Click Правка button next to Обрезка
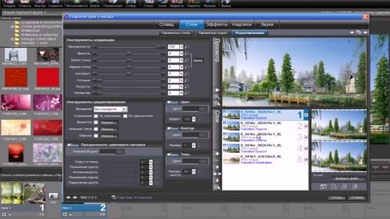This screenshot has height=219, width=390. (109, 136)
